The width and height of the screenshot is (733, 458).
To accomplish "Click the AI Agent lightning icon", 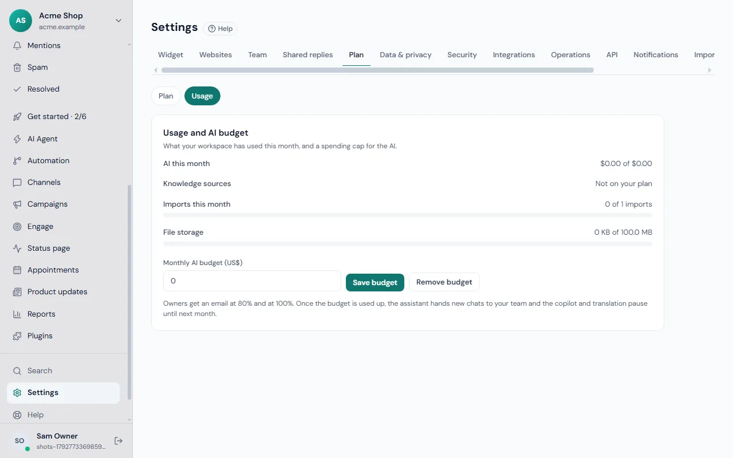I will tap(17, 139).
